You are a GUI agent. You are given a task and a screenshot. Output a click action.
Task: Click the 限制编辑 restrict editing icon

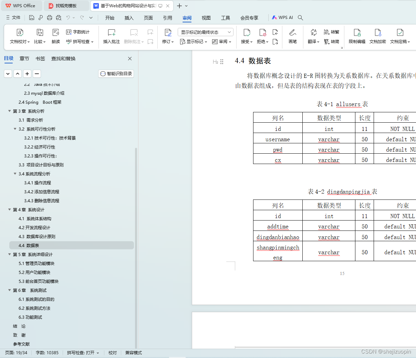click(357, 36)
